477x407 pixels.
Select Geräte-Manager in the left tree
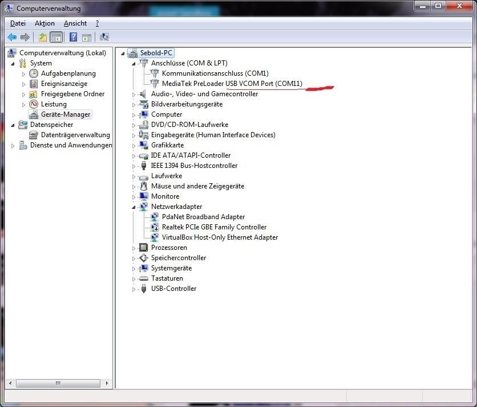pos(66,114)
